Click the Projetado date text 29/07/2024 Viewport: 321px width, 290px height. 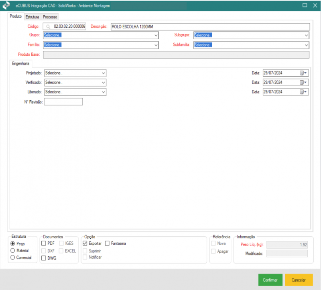(273, 73)
